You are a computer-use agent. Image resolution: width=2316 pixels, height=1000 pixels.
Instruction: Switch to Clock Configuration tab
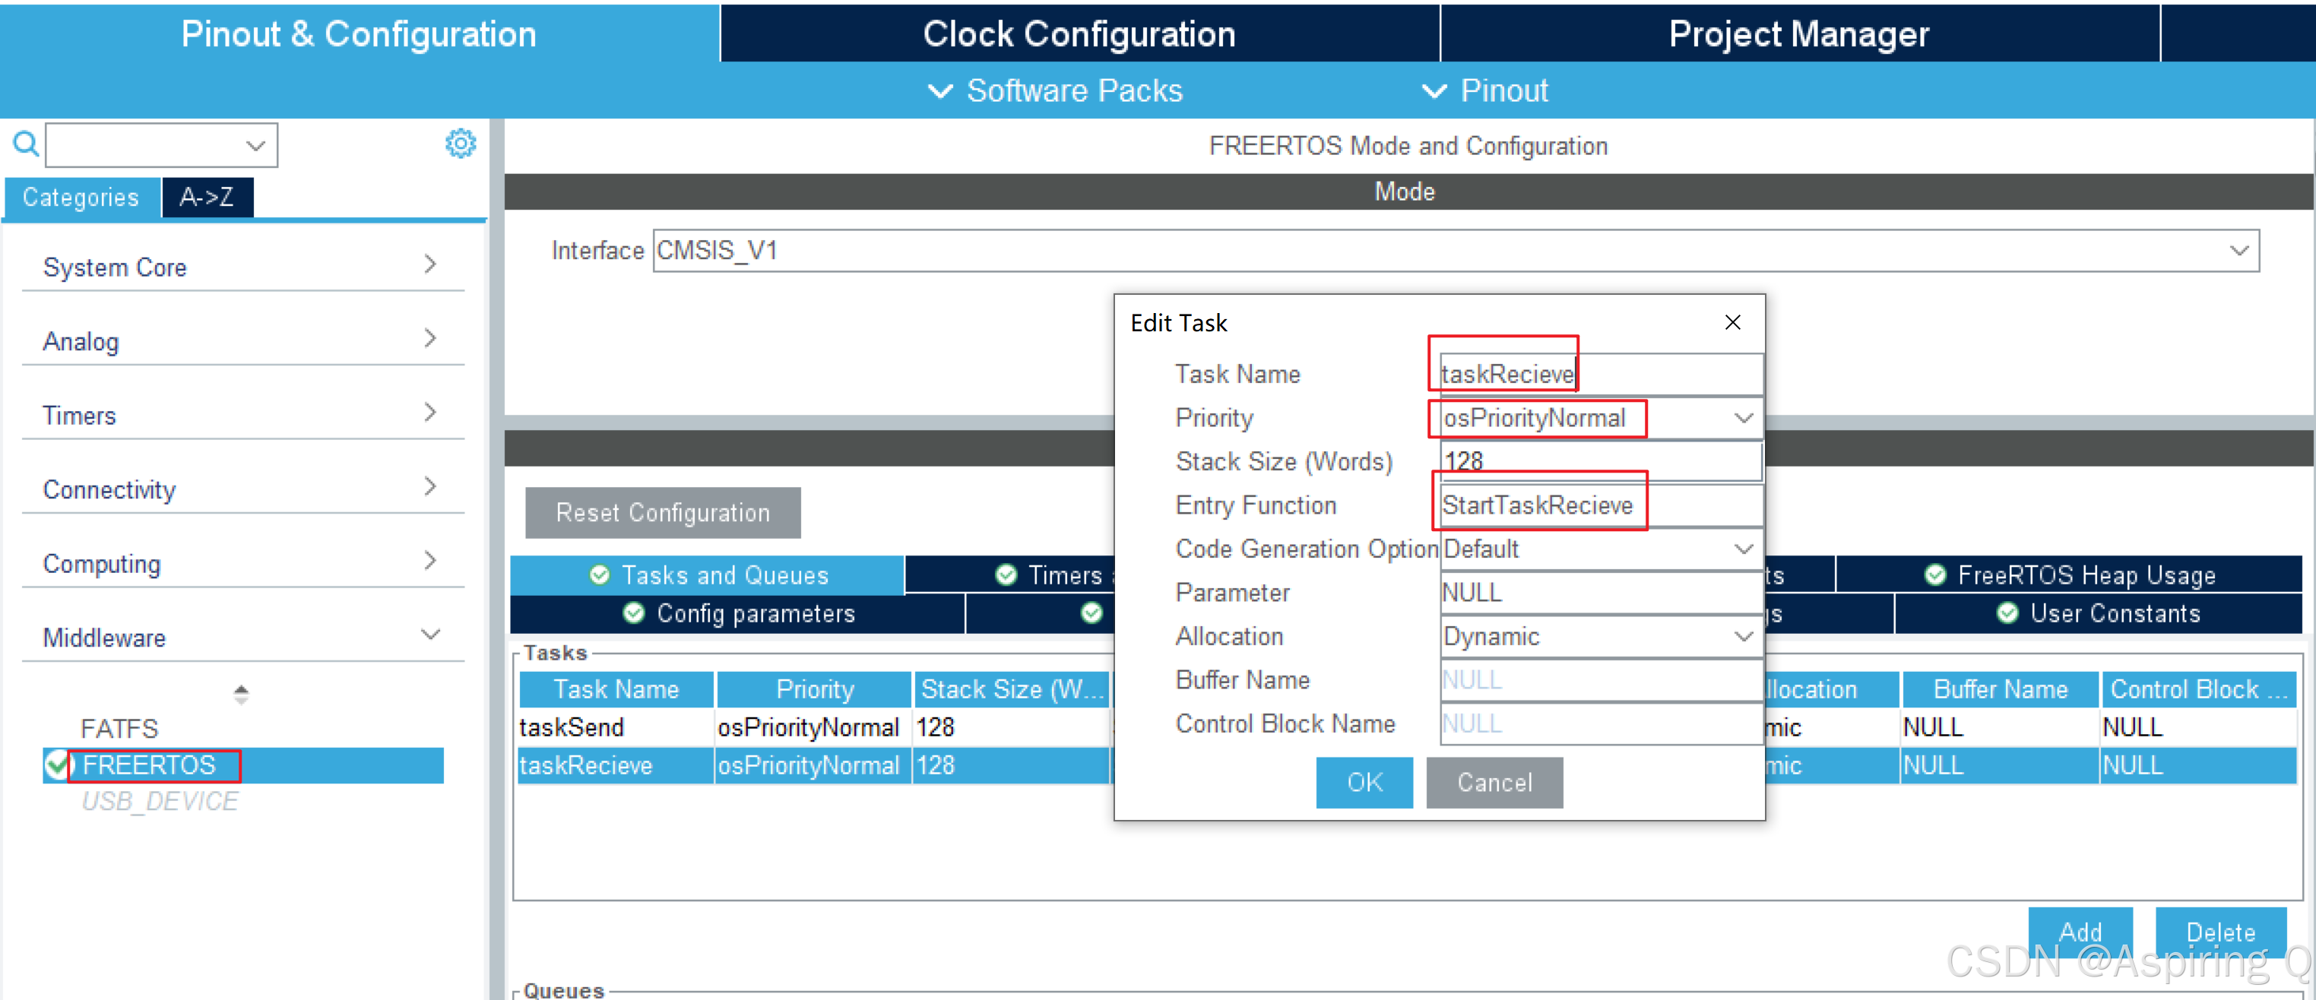coord(1080,33)
